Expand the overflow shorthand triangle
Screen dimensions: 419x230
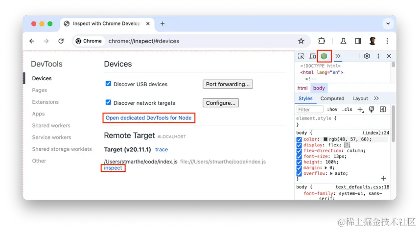331,173
